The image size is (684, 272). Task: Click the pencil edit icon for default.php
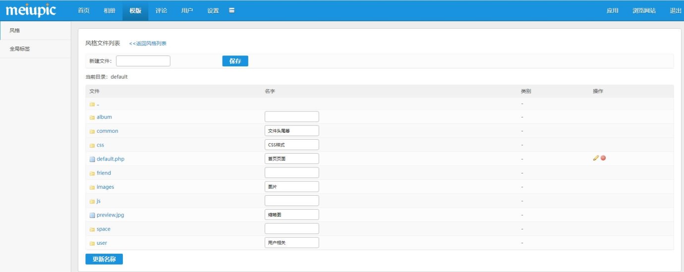596,158
